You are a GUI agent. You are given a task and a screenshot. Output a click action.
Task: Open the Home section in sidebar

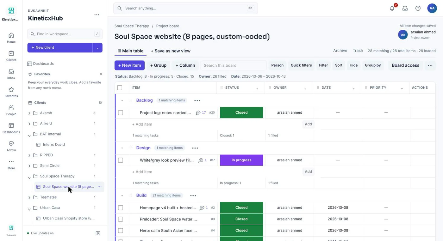[11, 38]
